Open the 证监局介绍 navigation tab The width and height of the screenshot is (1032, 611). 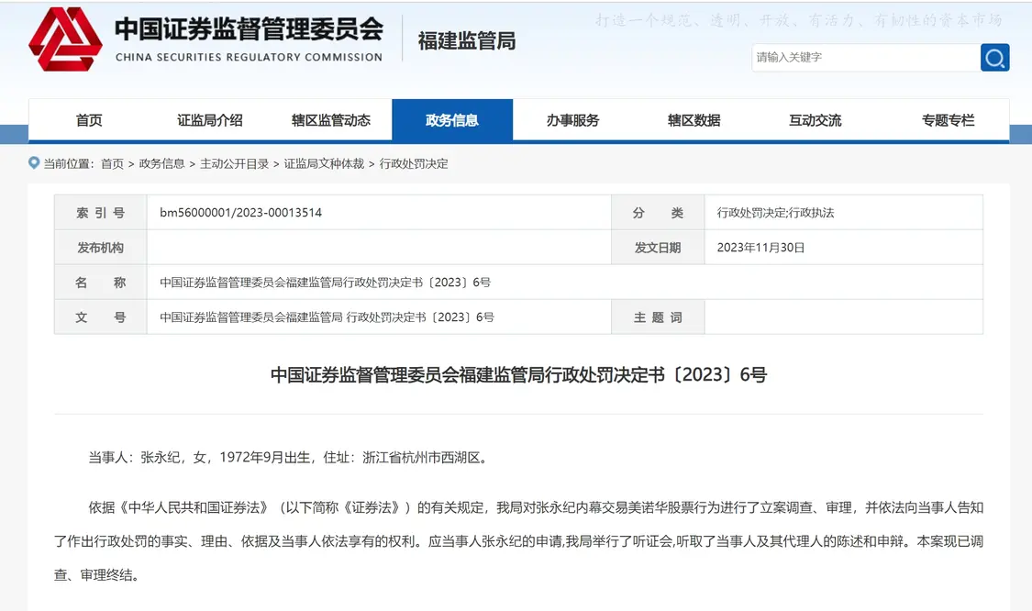point(210,120)
